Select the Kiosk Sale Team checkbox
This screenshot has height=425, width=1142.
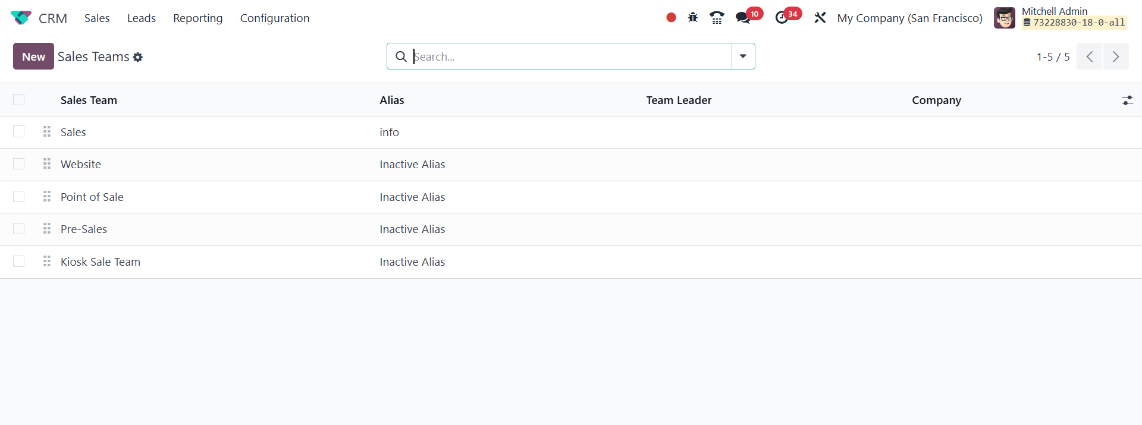pyautogui.click(x=19, y=262)
